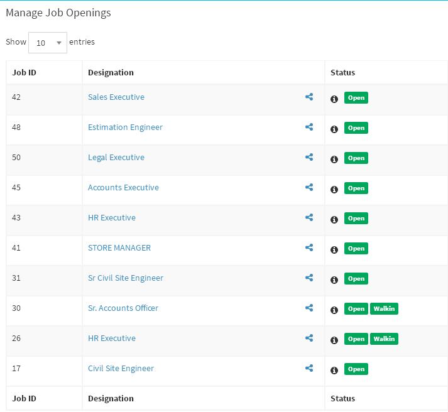Click share icon for job ID 43
Screen dimensions: 448x412
(x=309, y=217)
